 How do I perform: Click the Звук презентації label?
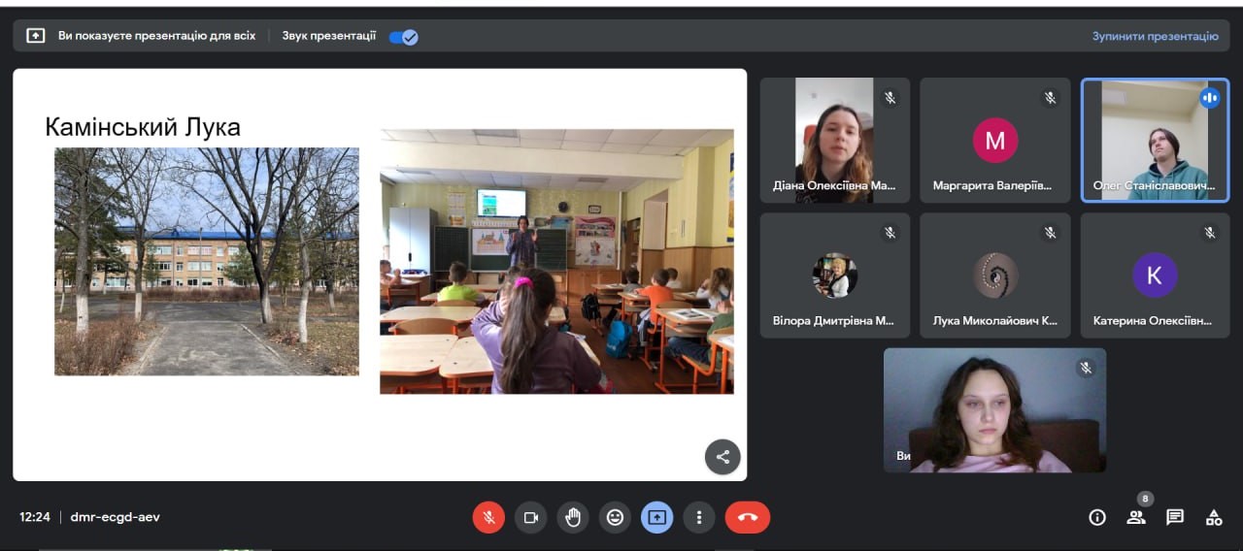(329, 36)
